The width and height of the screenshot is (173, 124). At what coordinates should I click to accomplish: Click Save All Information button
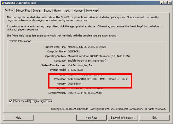click(123, 118)
